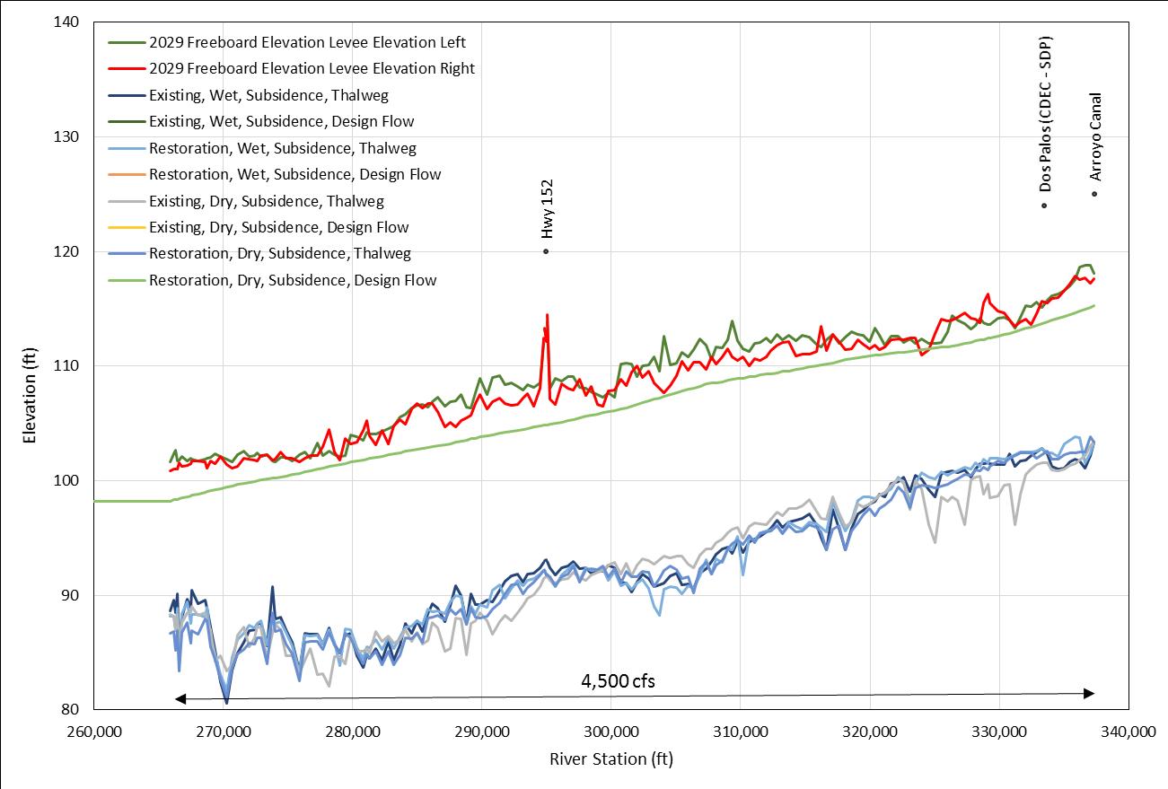Image resolution: width=1168 pixels, height=789 pixels.
Task: Select the 'Dos Palos (CDEC - SDP)' marker point
Action: [x=1044, y=206]
